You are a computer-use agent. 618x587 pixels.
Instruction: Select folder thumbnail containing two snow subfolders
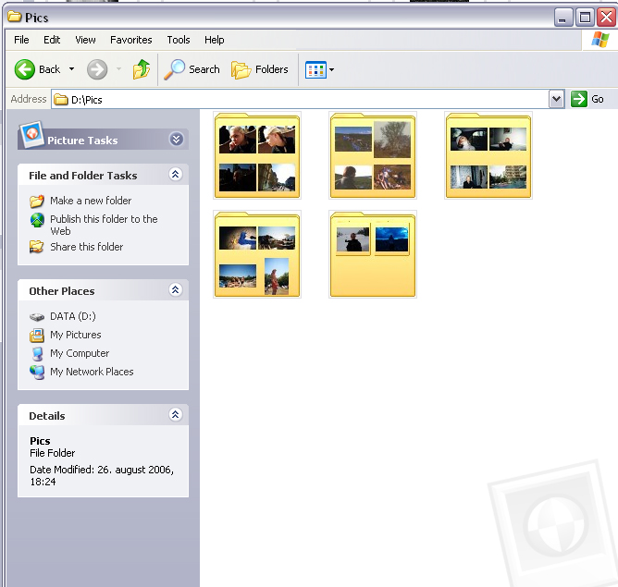coord(373,254)
